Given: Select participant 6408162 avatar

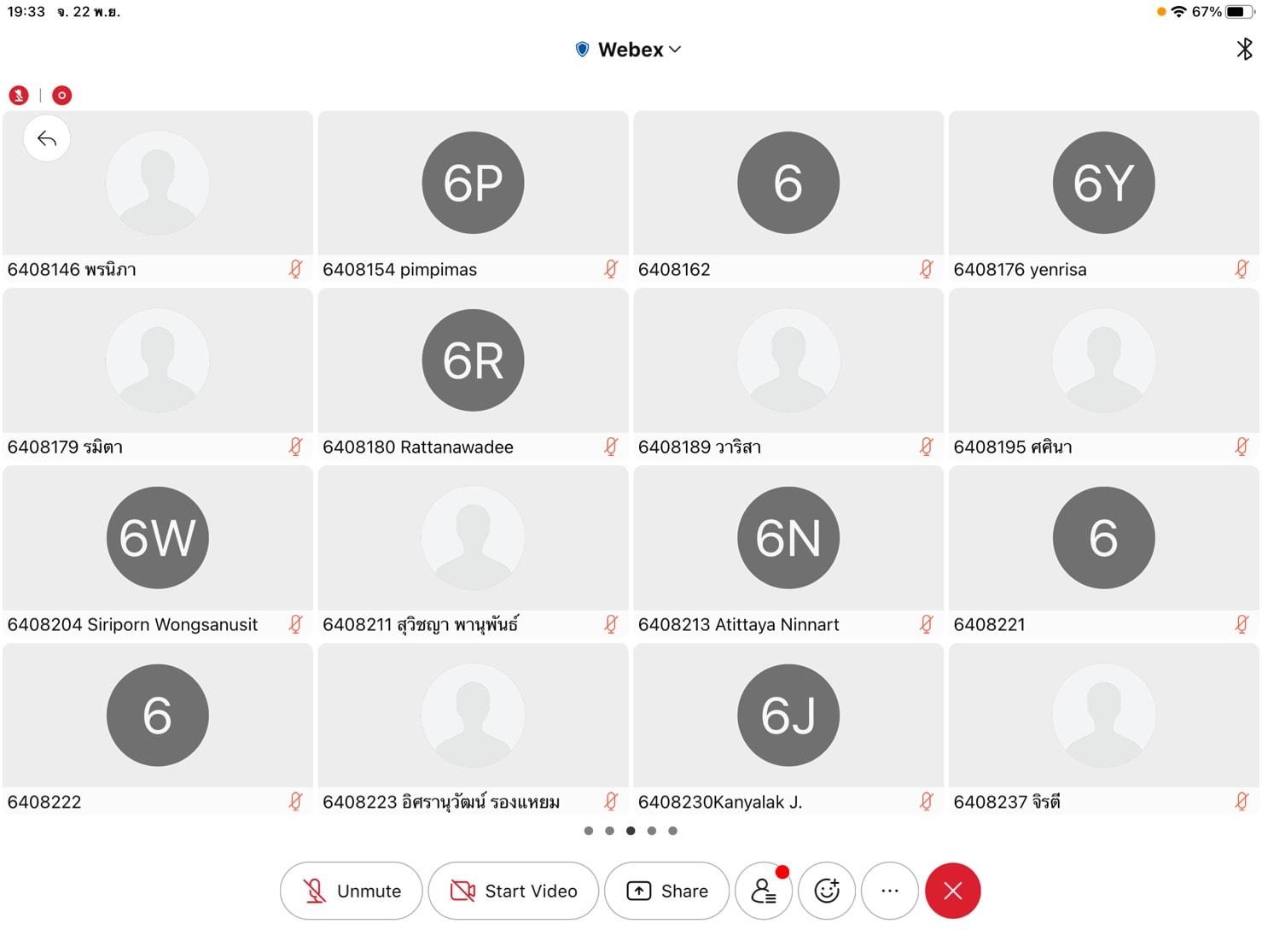Looking at the screenshot, I should (788, 183).
